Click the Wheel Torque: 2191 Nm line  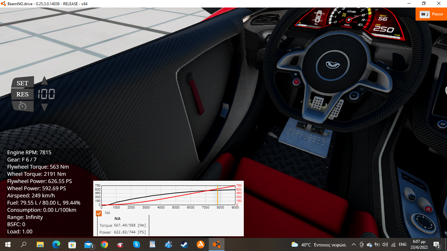tap(37, 174)
